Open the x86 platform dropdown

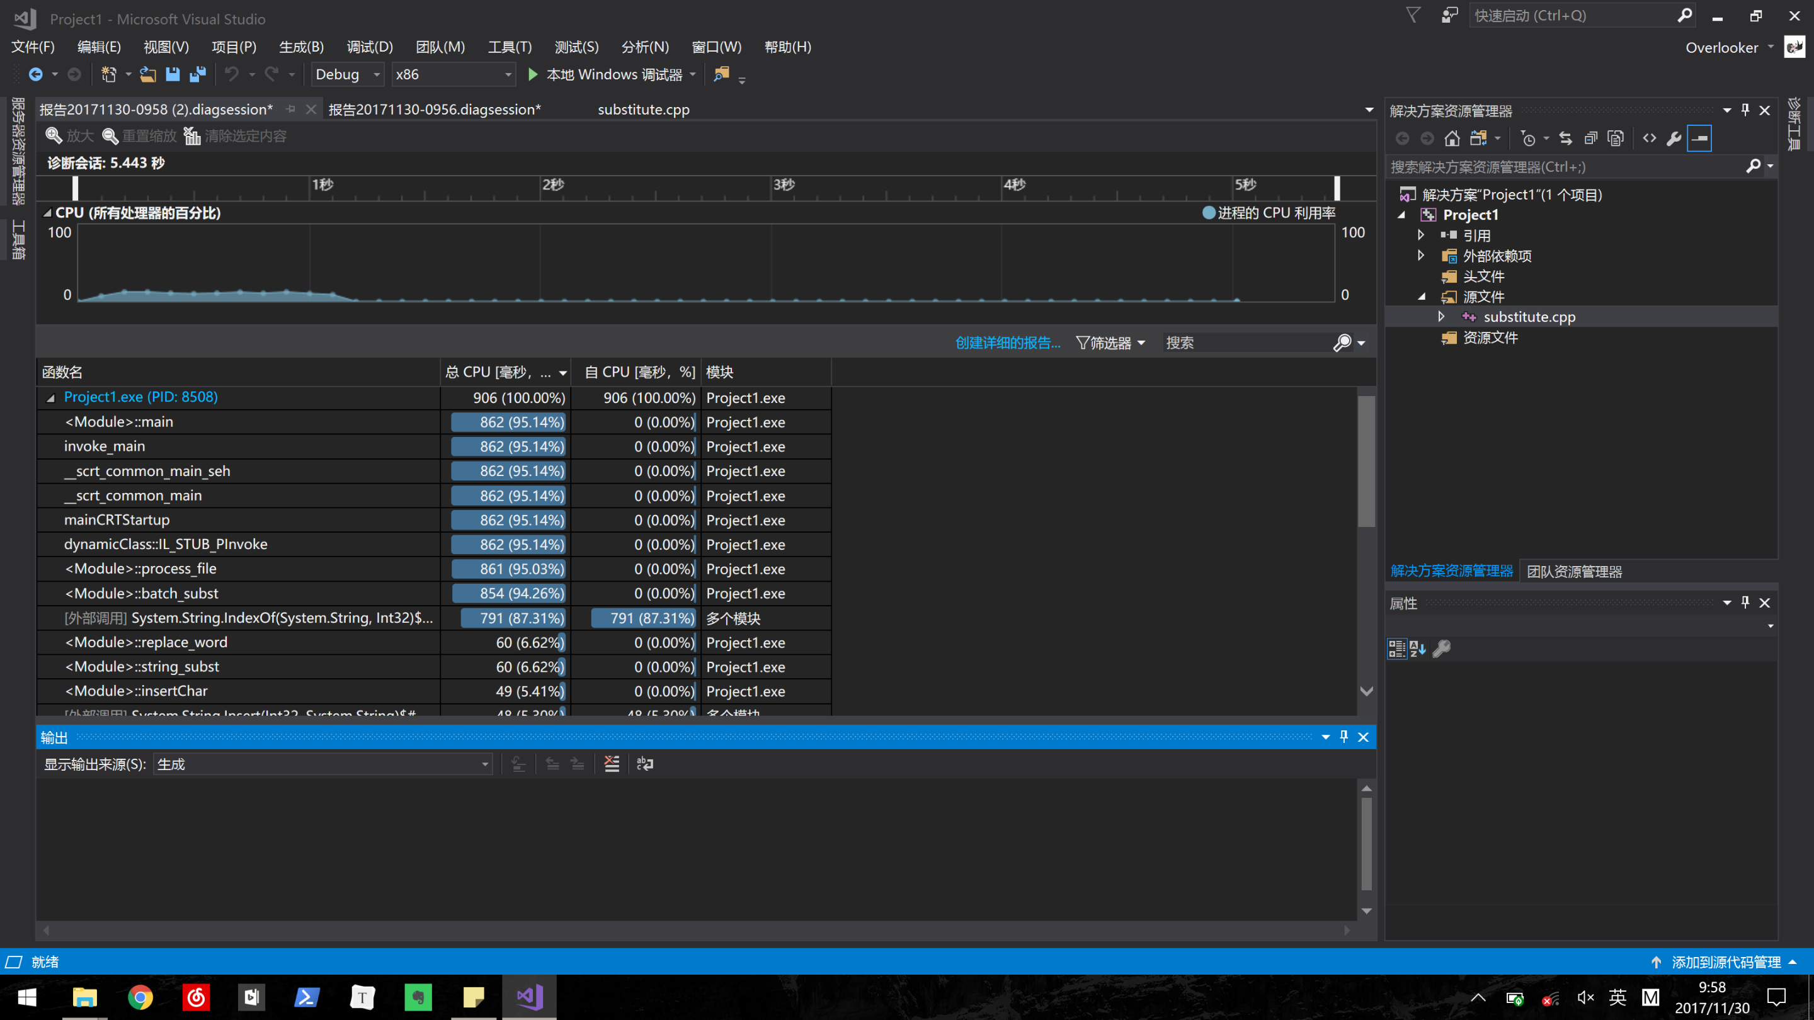pyautogui.click(x=453, y=74)
